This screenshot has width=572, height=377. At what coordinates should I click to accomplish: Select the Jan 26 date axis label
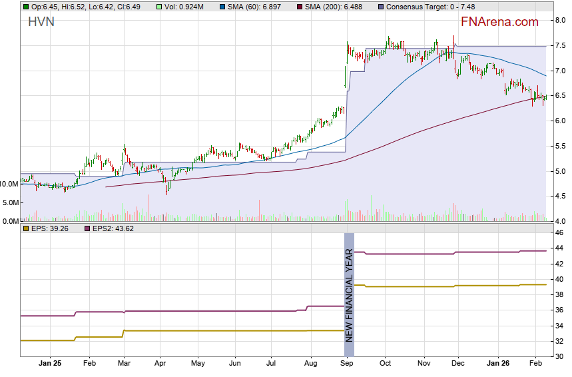(498, 364)
